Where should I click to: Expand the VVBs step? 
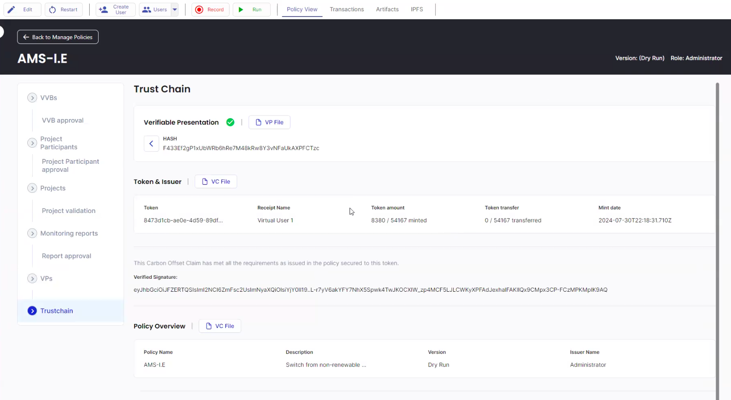(32, 98)
